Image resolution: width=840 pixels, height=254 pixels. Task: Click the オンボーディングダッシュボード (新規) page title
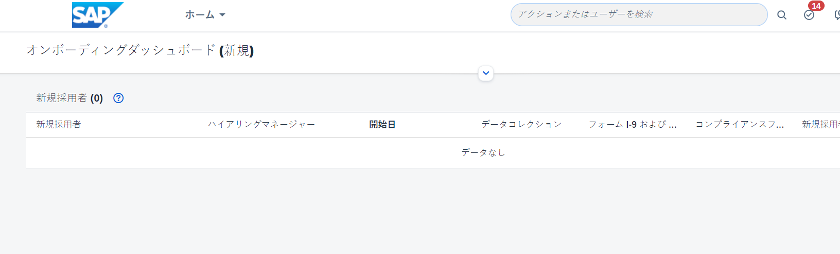[140, 50]
